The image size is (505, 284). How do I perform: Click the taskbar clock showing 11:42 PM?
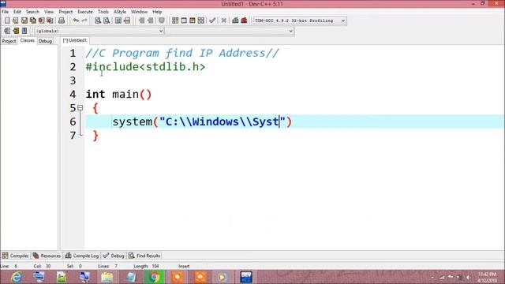click(488, 277)
